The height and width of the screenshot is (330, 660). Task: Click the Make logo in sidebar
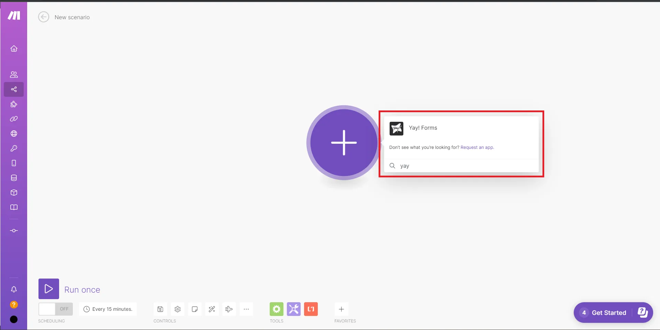pyautogui.click(x=14, y=15)
